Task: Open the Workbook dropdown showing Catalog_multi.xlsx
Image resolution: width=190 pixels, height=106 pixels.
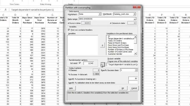Action: 134,14
